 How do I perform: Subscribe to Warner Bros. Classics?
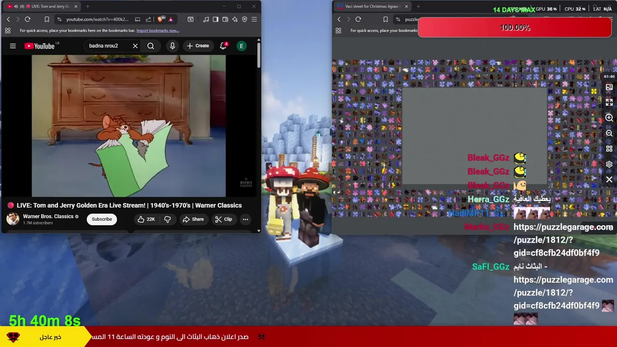pos(102,219)
